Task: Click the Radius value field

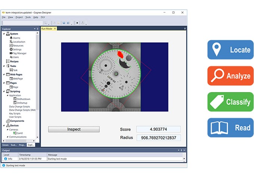Action: (158, 138)
